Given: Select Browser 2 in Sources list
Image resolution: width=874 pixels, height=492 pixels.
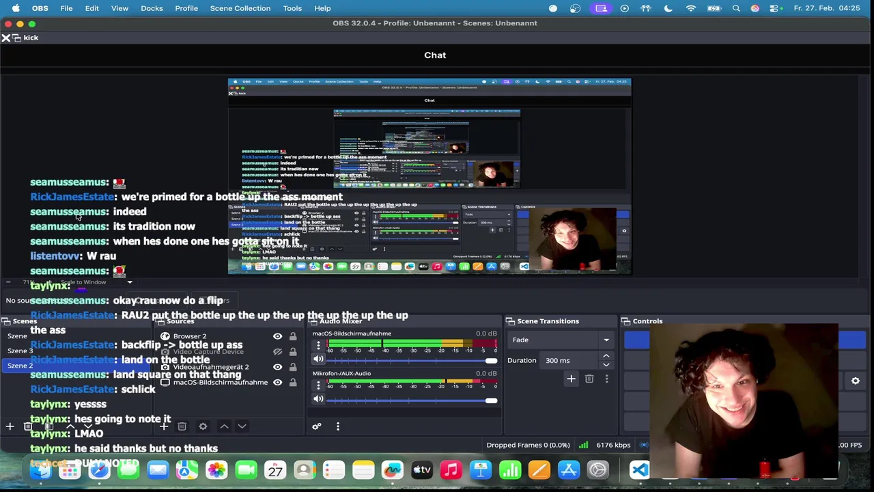Looking at the screenshot, I should click(190, 336).
